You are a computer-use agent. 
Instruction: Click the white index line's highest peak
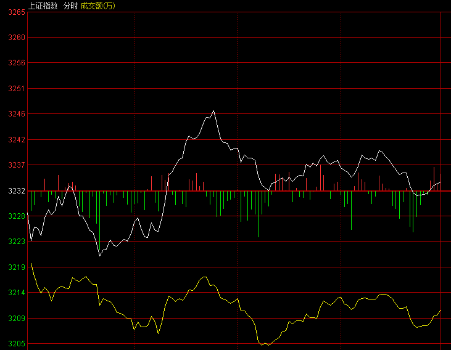point(213,111)
